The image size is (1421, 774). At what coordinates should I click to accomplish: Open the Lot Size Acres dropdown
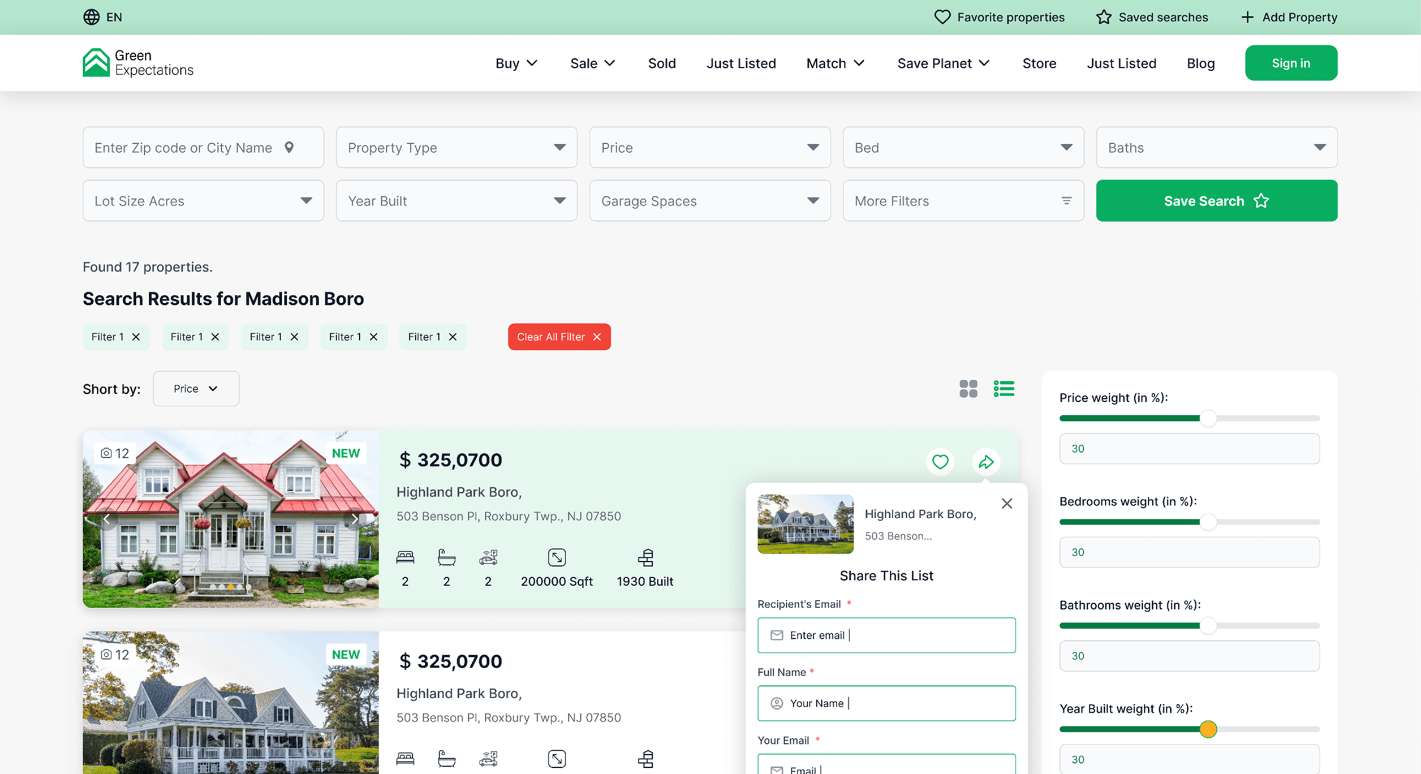pos(203,201)
